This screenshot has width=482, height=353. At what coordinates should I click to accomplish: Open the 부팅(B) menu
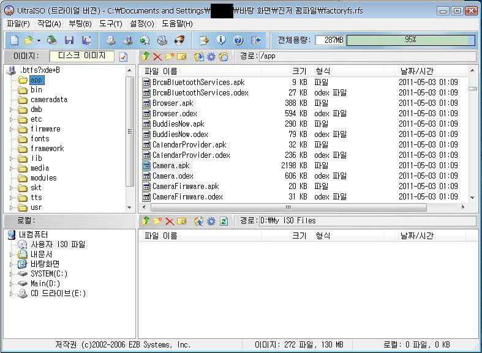point(80,24)
